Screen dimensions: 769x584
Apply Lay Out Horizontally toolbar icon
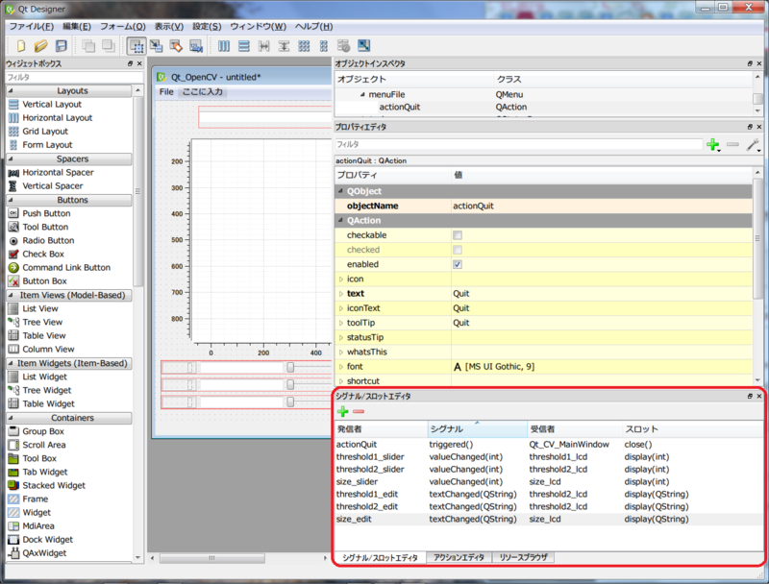(224, 46)
